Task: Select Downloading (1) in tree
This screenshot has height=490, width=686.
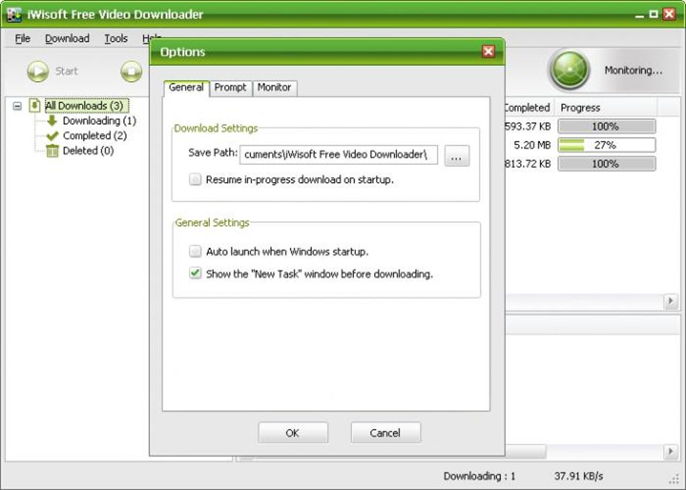Action: tap(100, 120)
